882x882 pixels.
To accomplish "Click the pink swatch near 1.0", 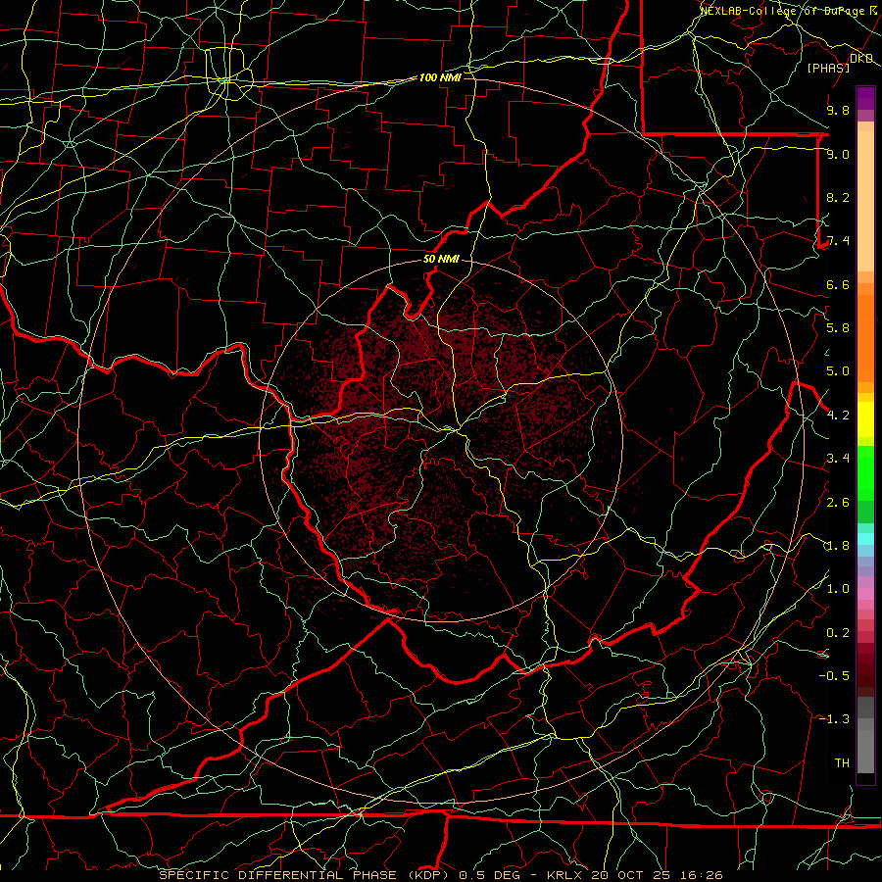I will click(865, 594).
